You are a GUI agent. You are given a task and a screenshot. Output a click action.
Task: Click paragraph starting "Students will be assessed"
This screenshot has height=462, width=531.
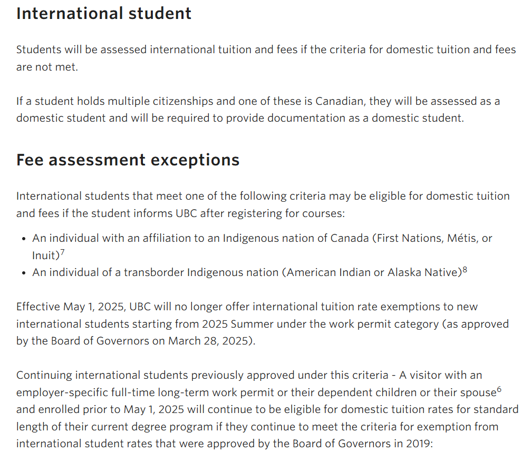tap(266, 58)
